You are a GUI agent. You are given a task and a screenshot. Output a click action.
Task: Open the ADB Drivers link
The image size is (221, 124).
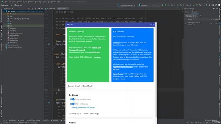click(96, 52)
